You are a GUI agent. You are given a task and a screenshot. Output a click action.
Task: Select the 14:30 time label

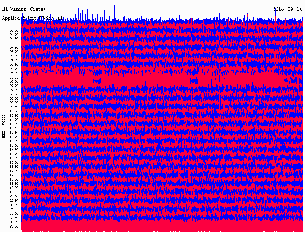tap(14, 150)
